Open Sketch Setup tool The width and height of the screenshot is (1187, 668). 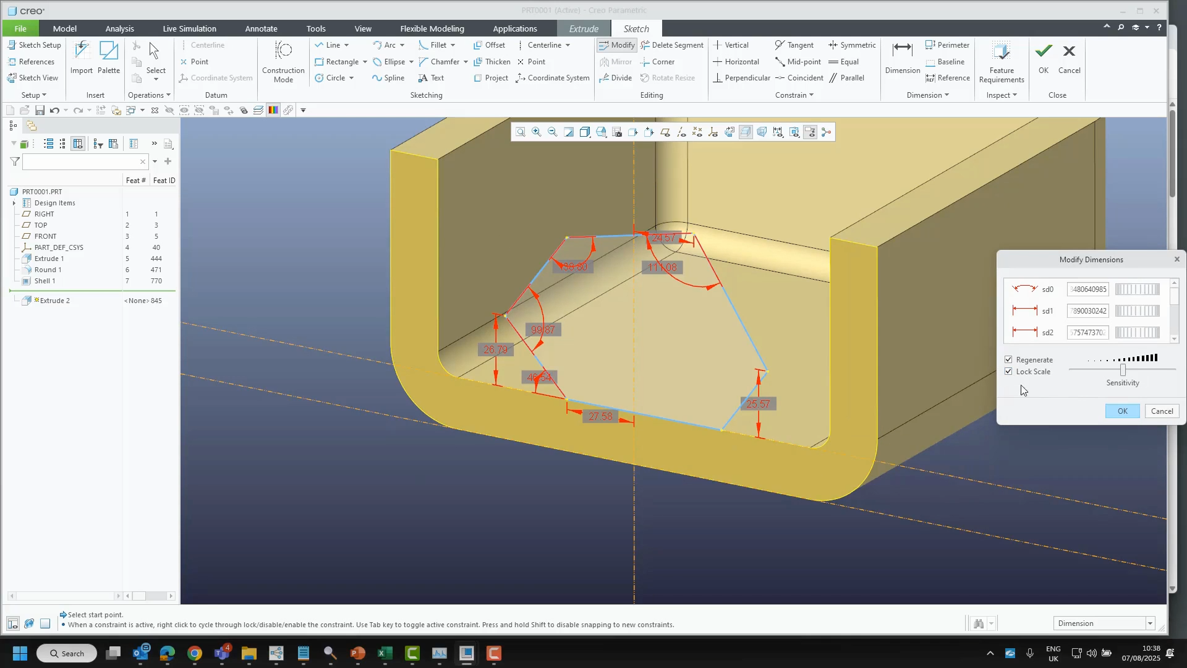(x=34, y=45)
